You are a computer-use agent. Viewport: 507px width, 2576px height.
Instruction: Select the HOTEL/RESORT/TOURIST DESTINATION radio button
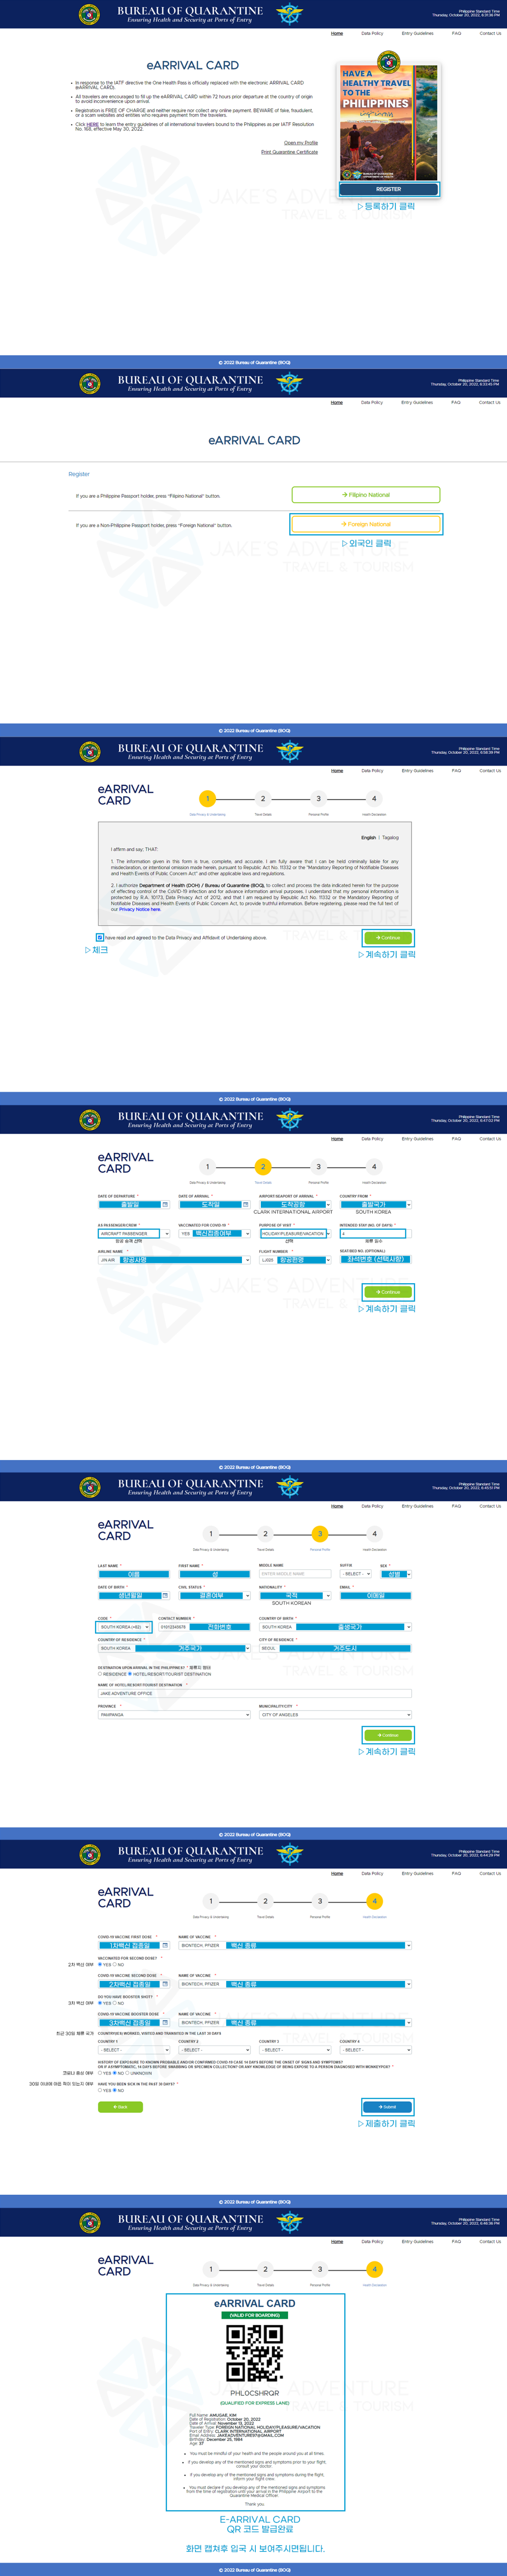(x=130, y=1674)
